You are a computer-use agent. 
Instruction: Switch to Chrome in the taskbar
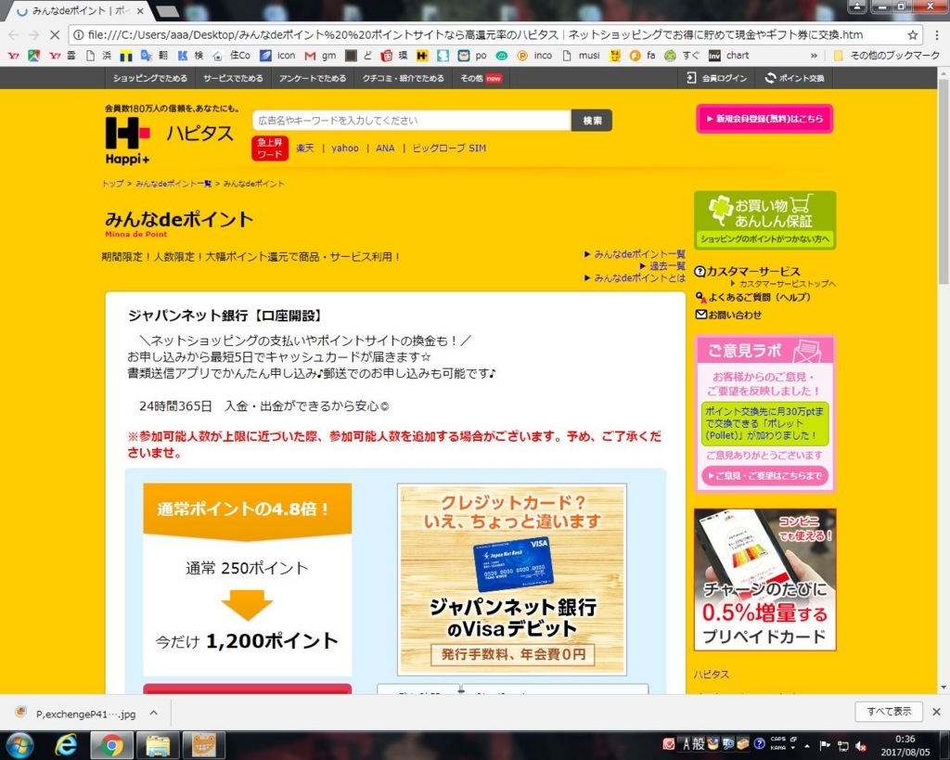pos(111,745)
